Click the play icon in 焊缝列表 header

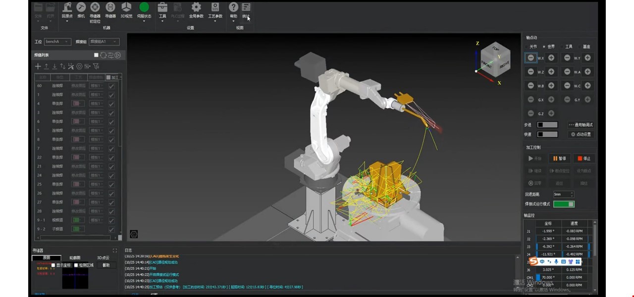click(x=118, y=55)
